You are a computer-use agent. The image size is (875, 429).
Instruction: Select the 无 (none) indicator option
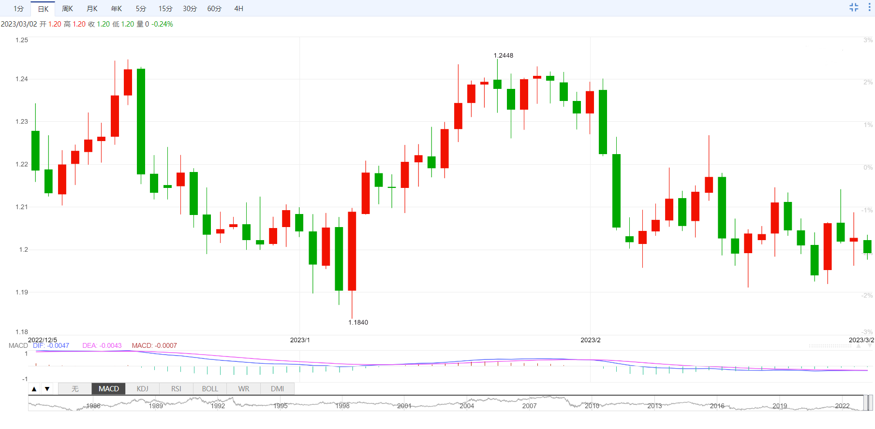point(75,389)
